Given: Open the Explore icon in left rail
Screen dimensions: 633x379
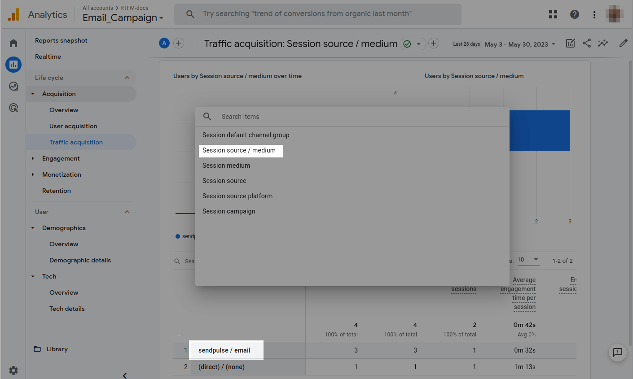Looking at the screenshot, I should click(x=13, y=86).
